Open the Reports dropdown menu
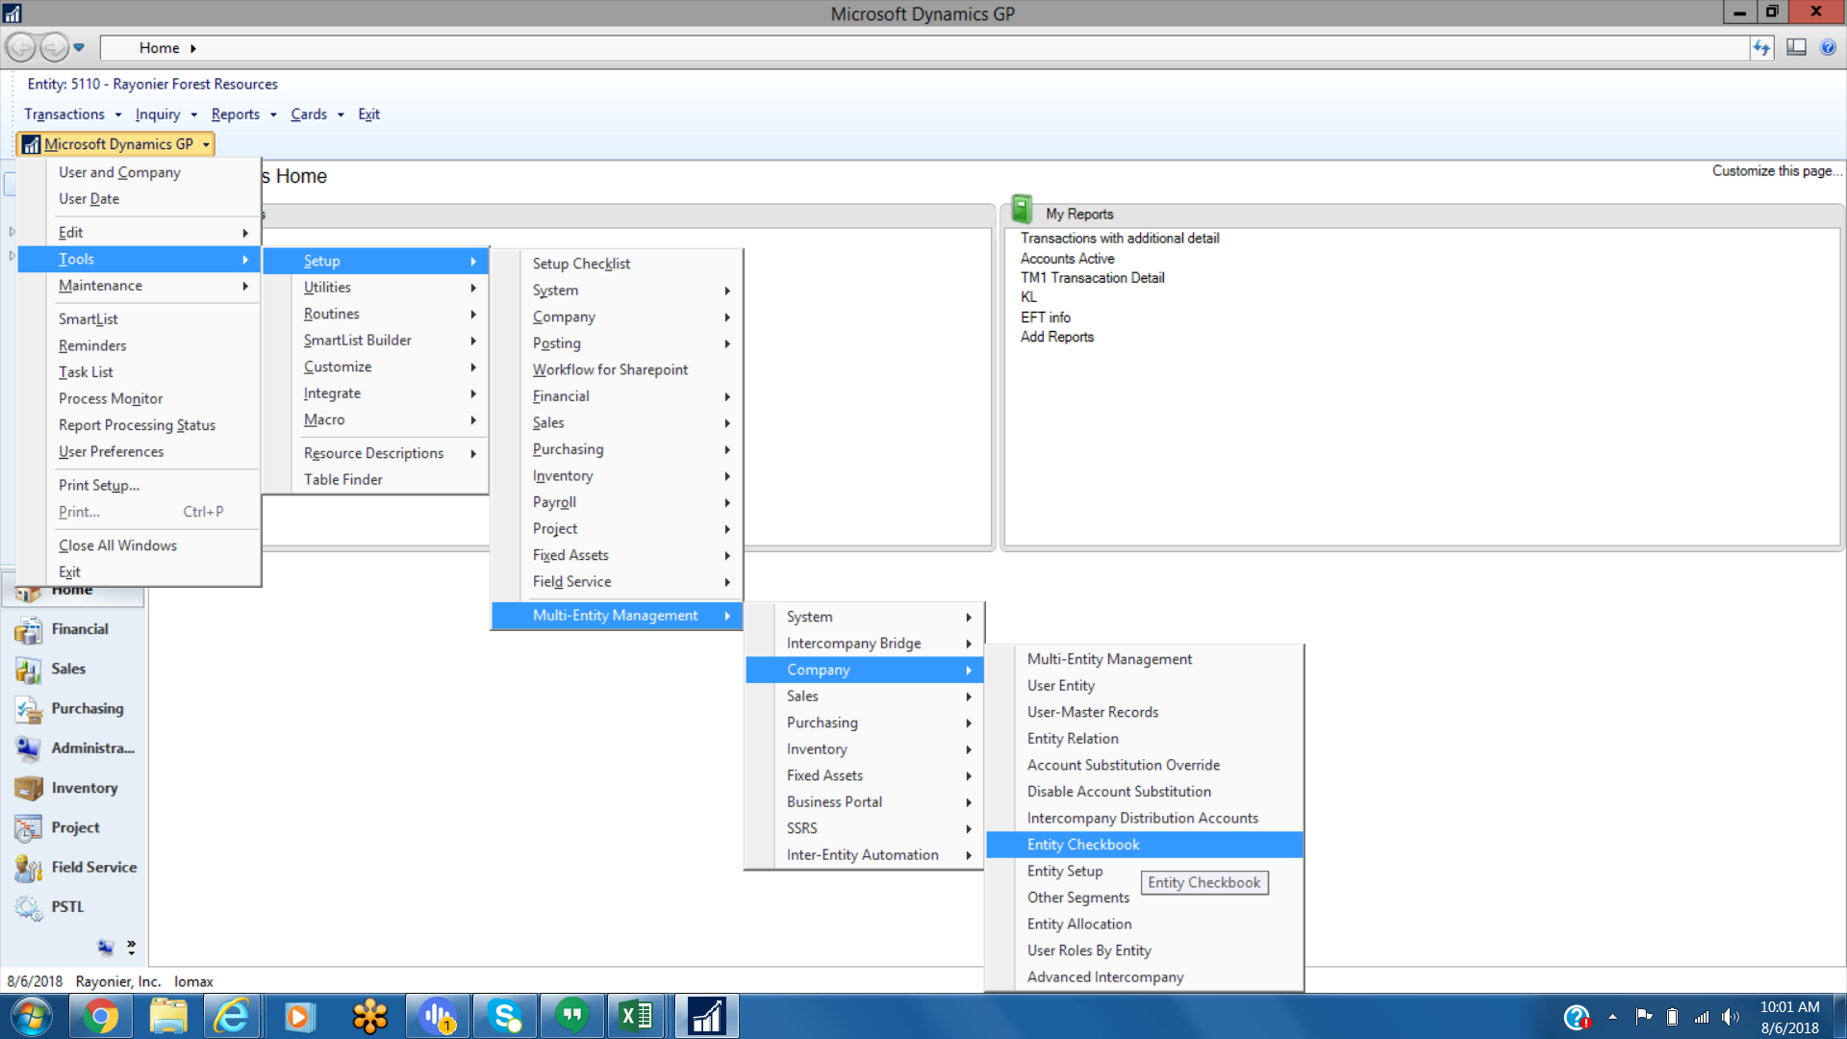 point(243,114)
